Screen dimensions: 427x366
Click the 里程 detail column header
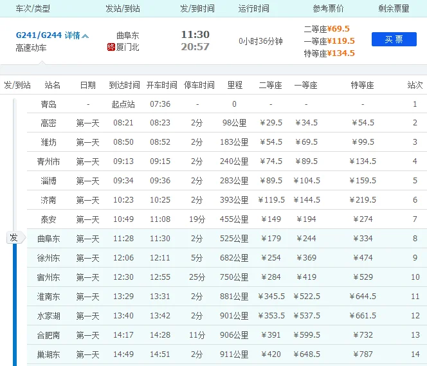point(235,86)
